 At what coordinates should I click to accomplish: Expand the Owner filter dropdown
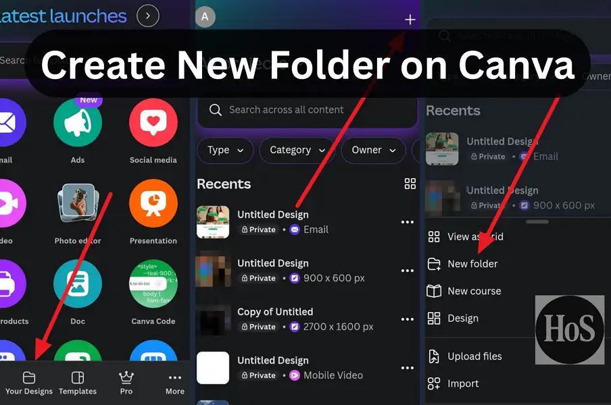tap(373, 151)
